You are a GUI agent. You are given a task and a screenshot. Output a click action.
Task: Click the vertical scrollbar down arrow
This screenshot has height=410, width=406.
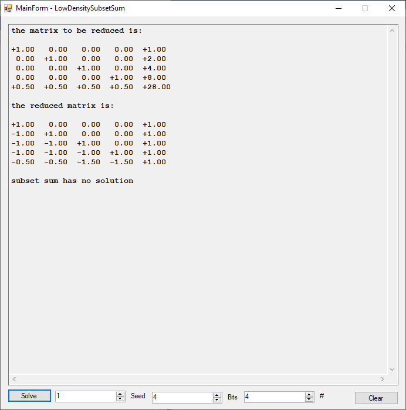pyautogui.click(x=392, y=369)
